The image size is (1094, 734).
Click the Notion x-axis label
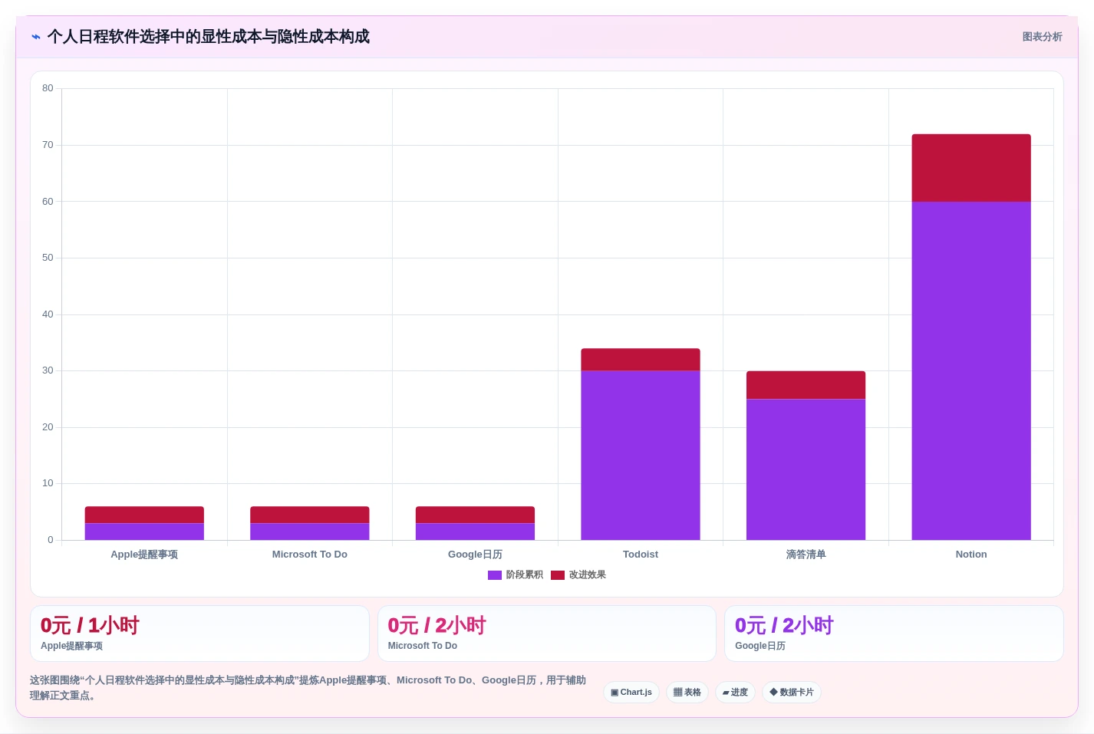pyautogui.click(x=971, y=555)
